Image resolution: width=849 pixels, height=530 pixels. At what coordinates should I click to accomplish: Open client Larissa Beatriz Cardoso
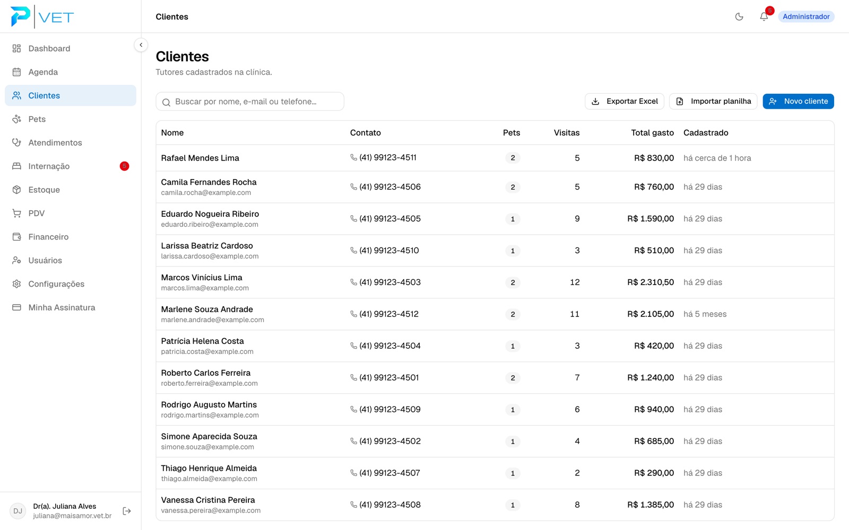tap(207, 246)
